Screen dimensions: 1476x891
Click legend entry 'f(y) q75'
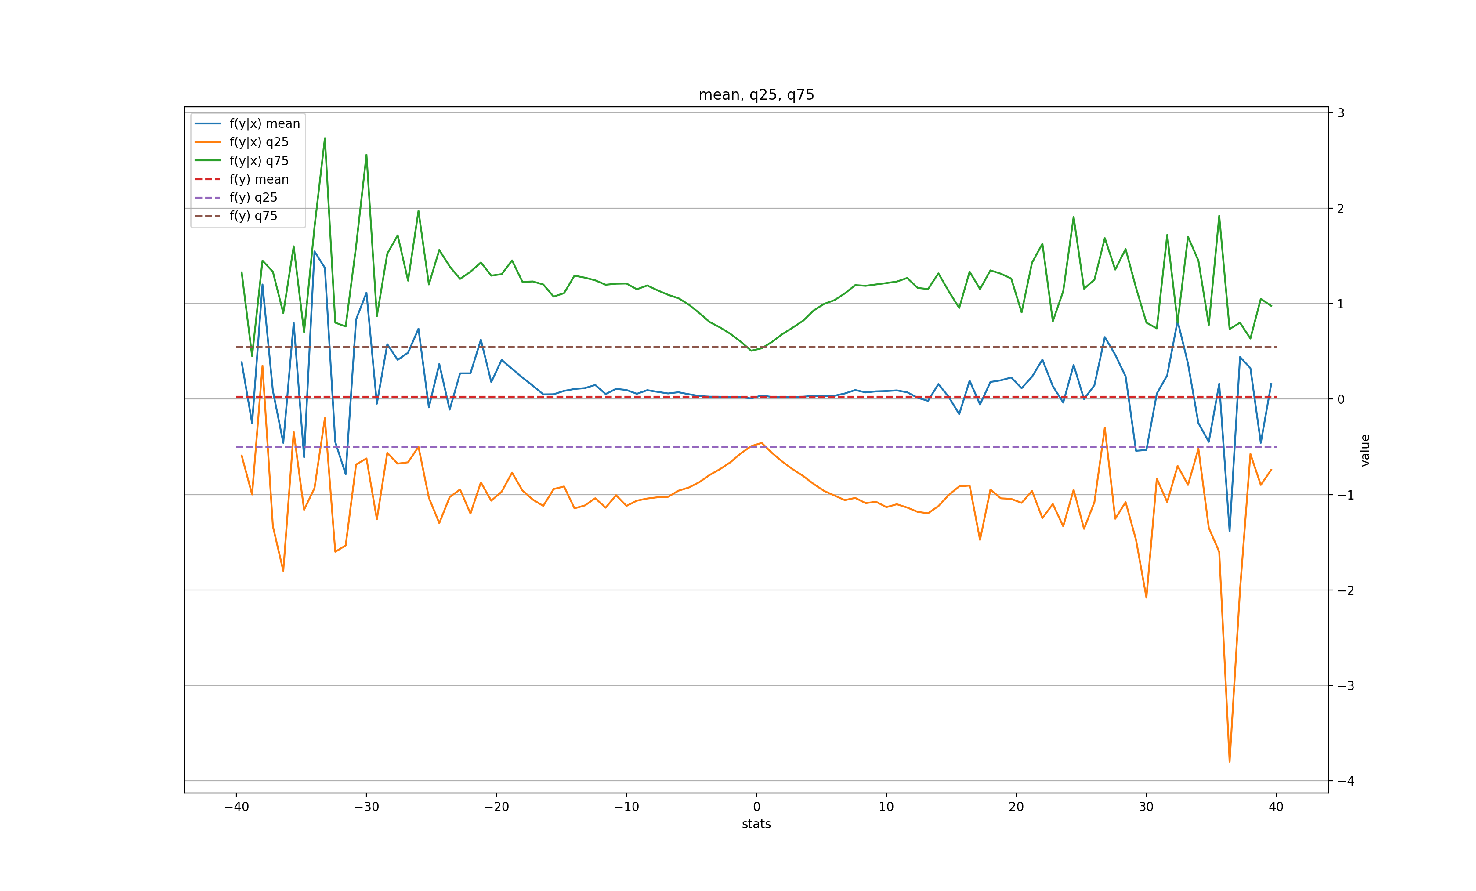253,216
